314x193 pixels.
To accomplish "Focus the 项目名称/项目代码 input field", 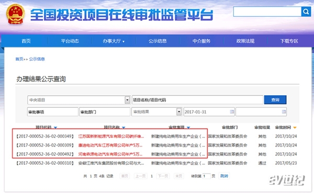I will click(197, 100).
